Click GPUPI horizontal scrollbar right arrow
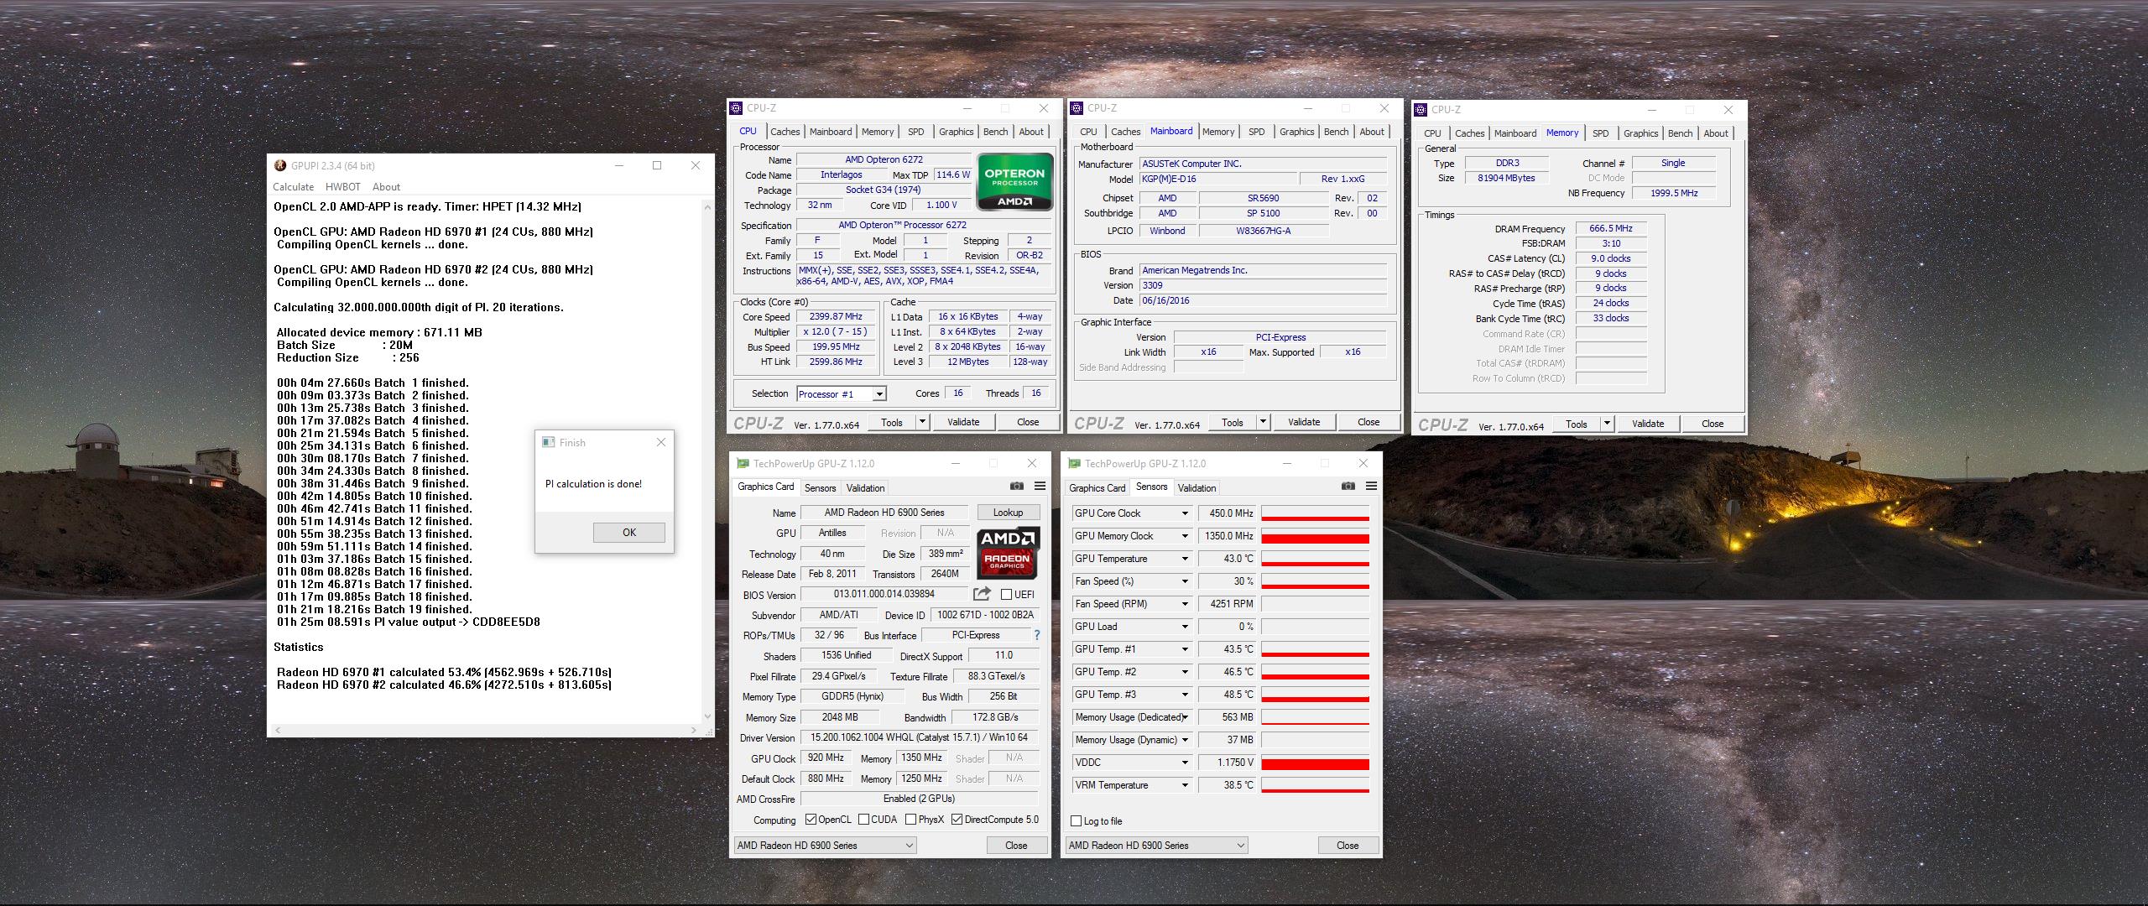The width and height of the screenshot is (2148, 906). coord(694,731)
